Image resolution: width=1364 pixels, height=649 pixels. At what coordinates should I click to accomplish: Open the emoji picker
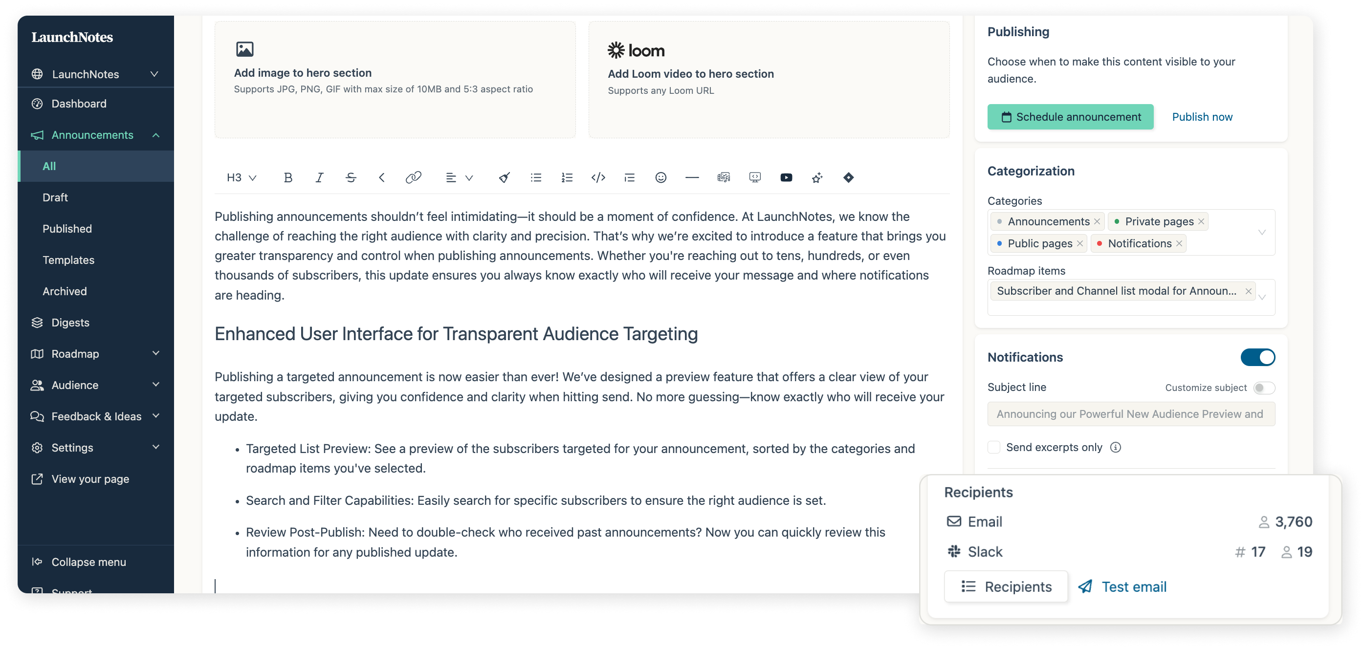coord(661,177)
